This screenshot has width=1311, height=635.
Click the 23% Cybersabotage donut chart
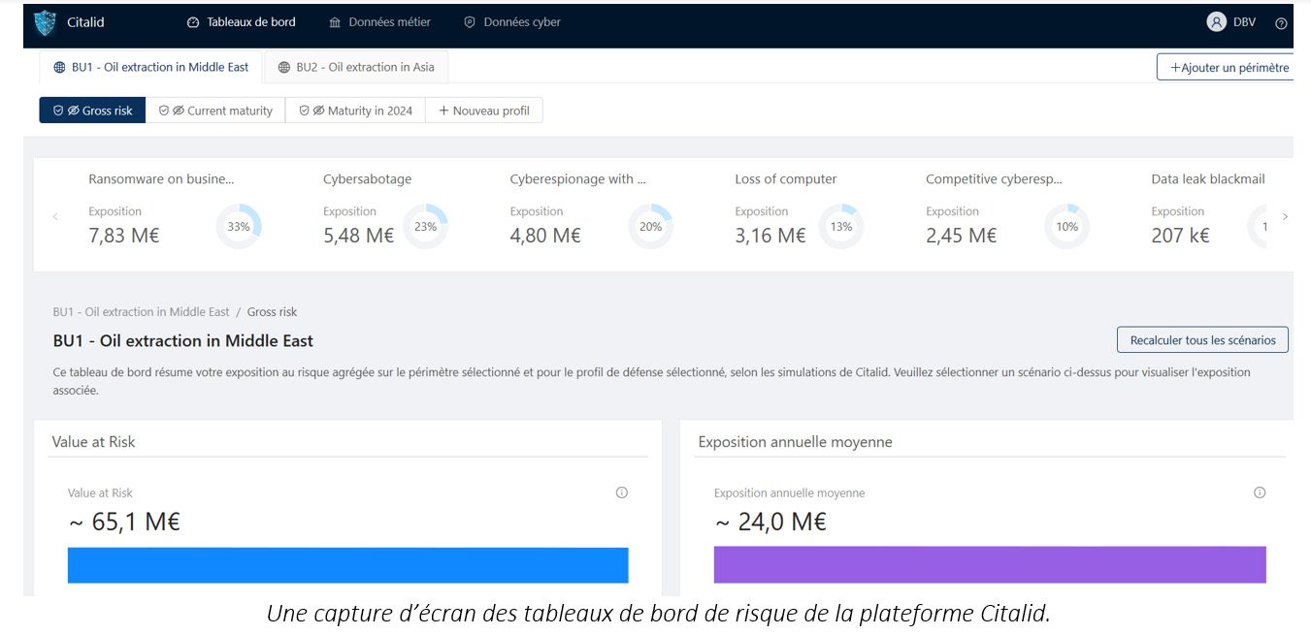425,227
